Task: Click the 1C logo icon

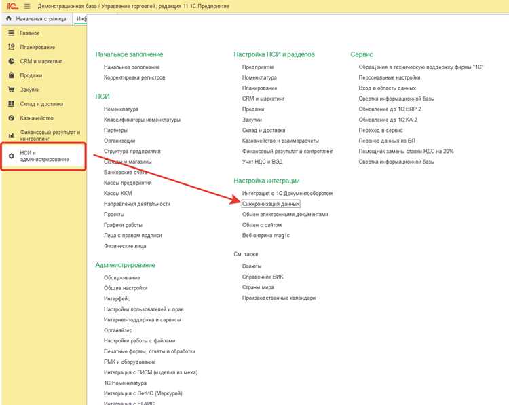Action: [x=12, y=6]
